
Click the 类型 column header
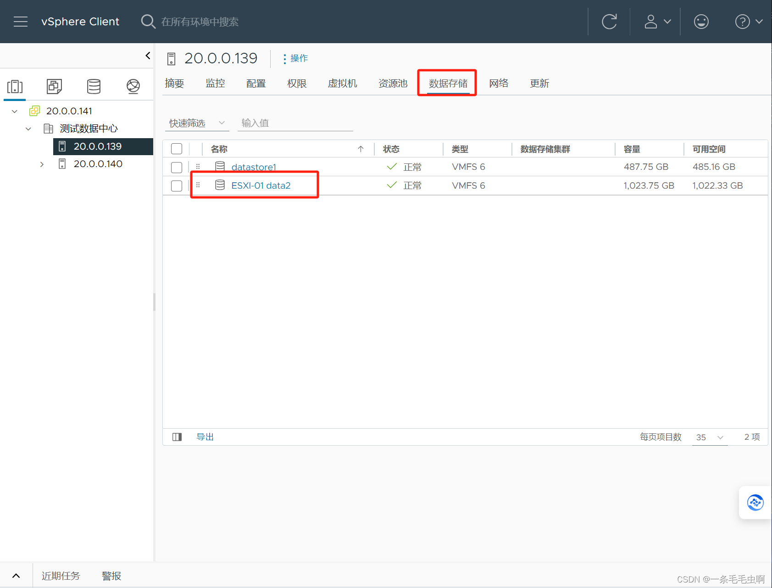pyautogui.click(x=460, y=149)
